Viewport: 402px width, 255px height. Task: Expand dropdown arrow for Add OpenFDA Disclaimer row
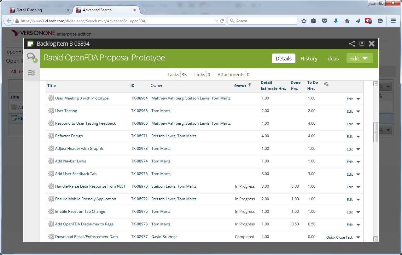tap(358, 225)
